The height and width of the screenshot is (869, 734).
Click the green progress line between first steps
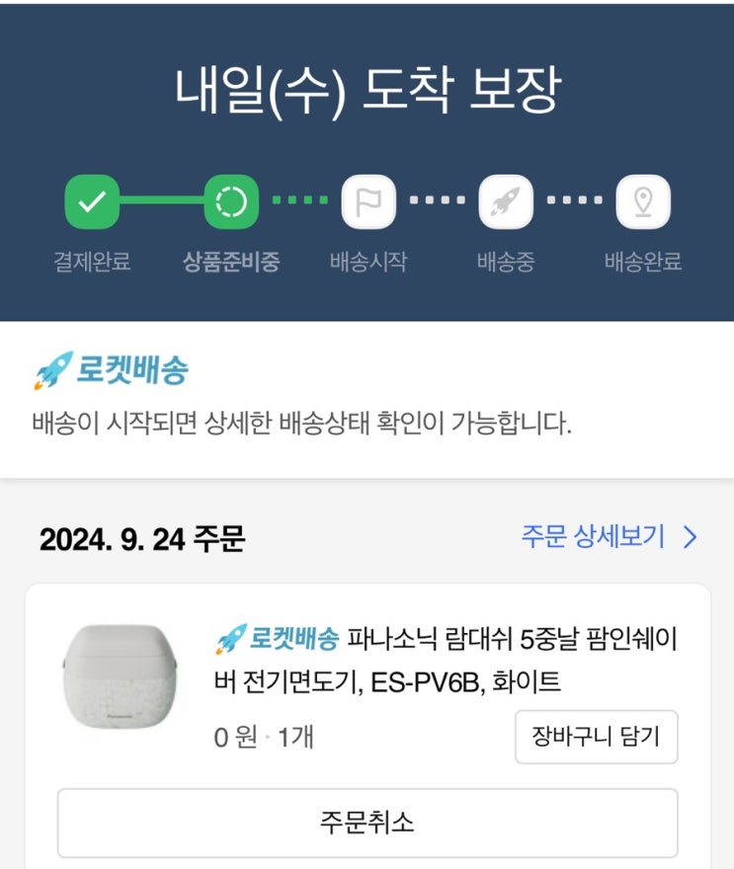162,200
